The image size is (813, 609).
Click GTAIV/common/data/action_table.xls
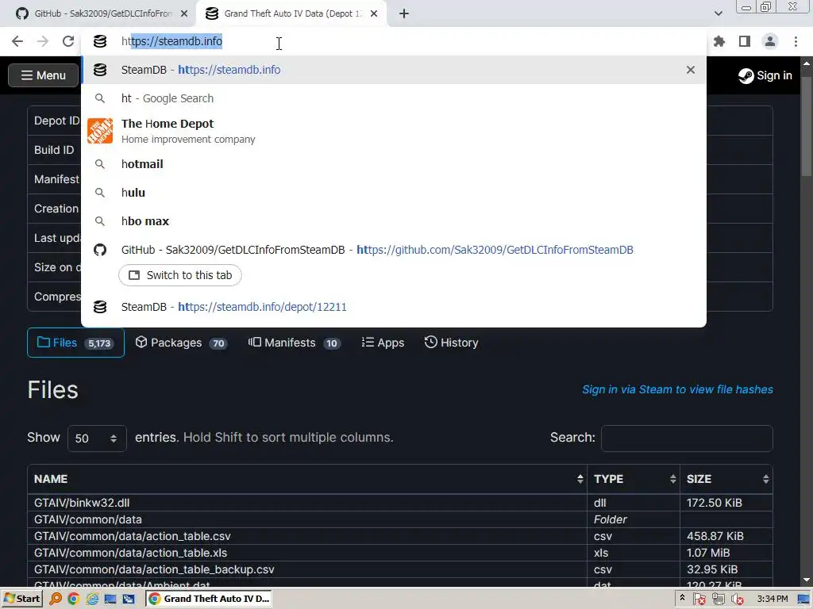(131, 553)
